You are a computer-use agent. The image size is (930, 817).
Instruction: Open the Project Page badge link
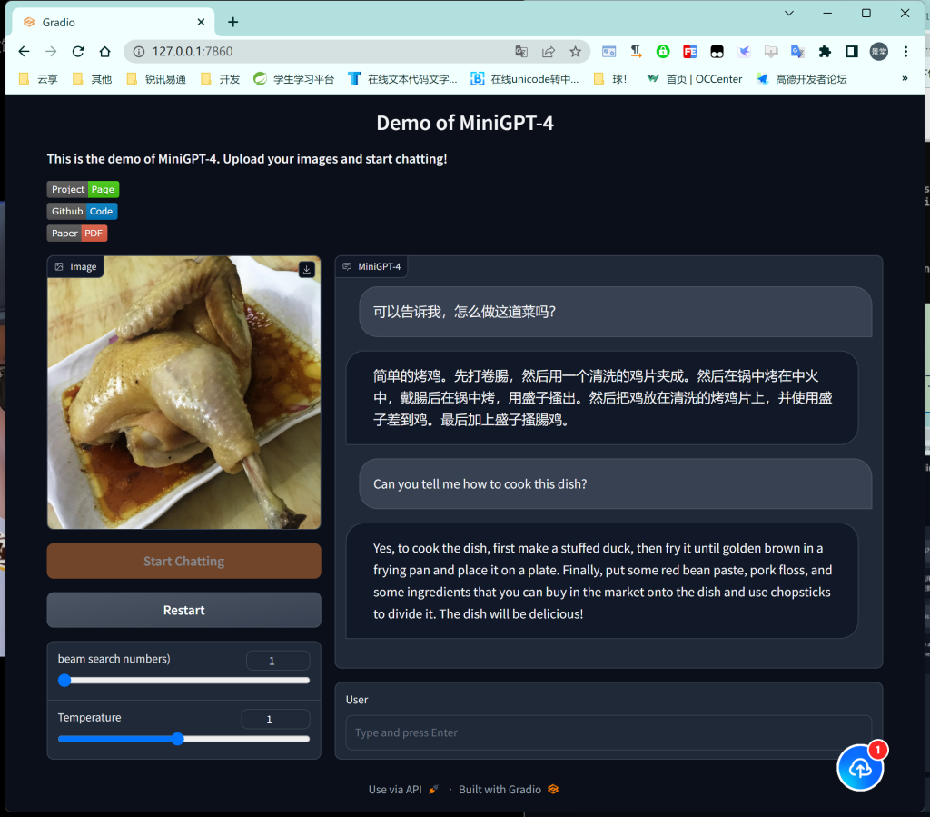pyautogui.click(x=83, y=189)
